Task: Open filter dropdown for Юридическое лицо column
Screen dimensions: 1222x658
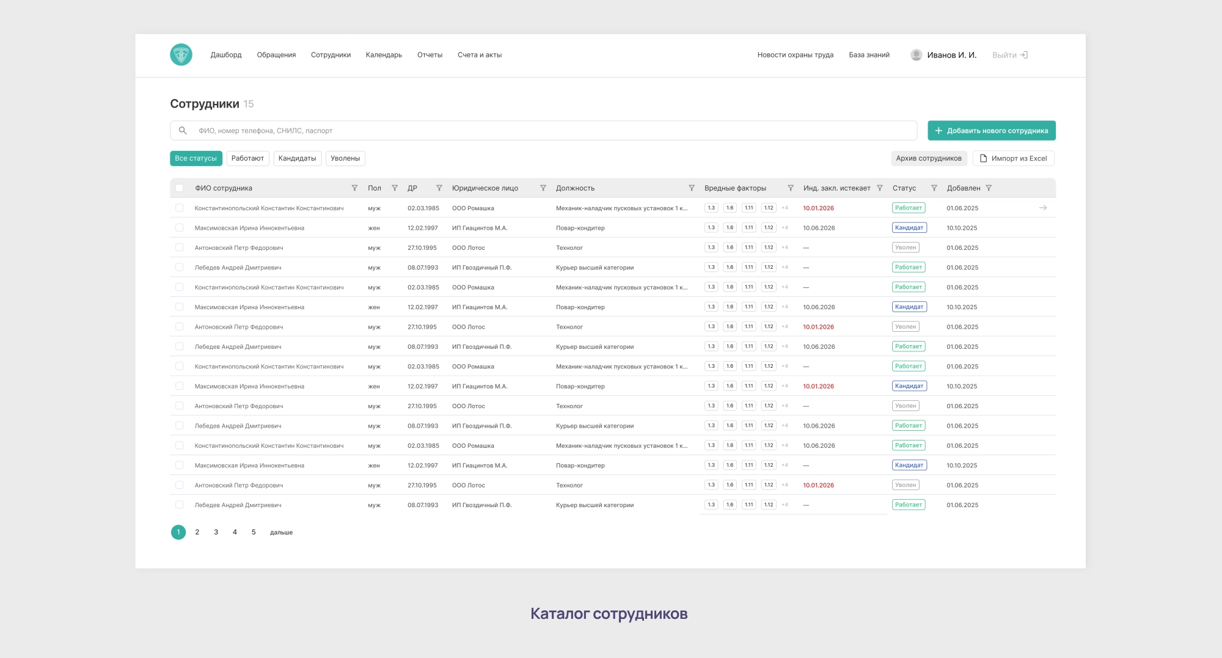Action: pos(543,188)
